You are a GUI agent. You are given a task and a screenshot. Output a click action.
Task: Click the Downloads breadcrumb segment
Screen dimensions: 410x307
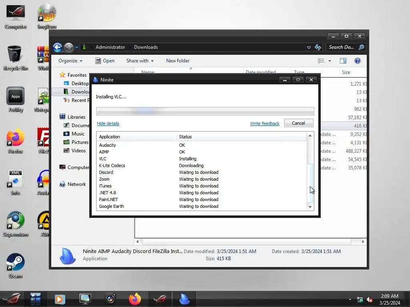click(x=146, y=47)
